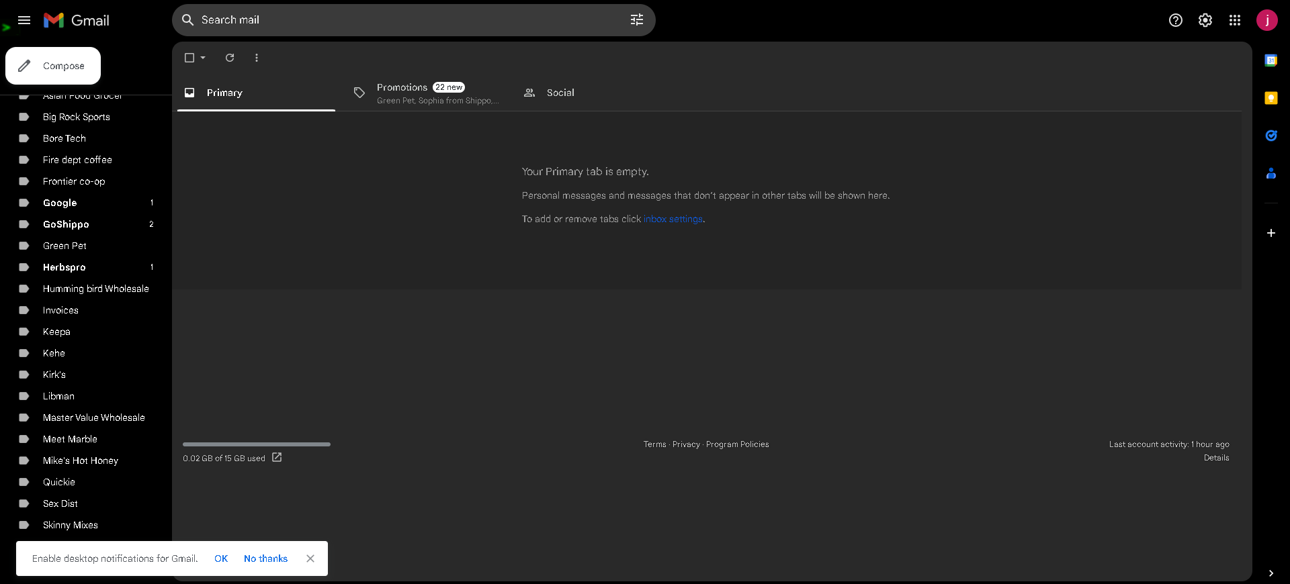This screenshot has height=584, width=1290.
Task: Open the Privacy link
Action: pyautogui.click(x=686, y=444)
